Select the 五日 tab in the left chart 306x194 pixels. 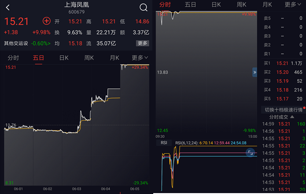[38, 58]
